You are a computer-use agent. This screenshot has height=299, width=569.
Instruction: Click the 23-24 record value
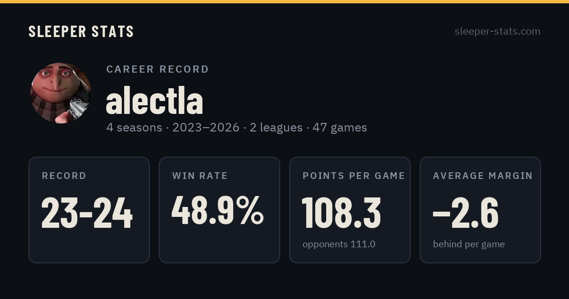pyautogui.click(x=87, y=213)
